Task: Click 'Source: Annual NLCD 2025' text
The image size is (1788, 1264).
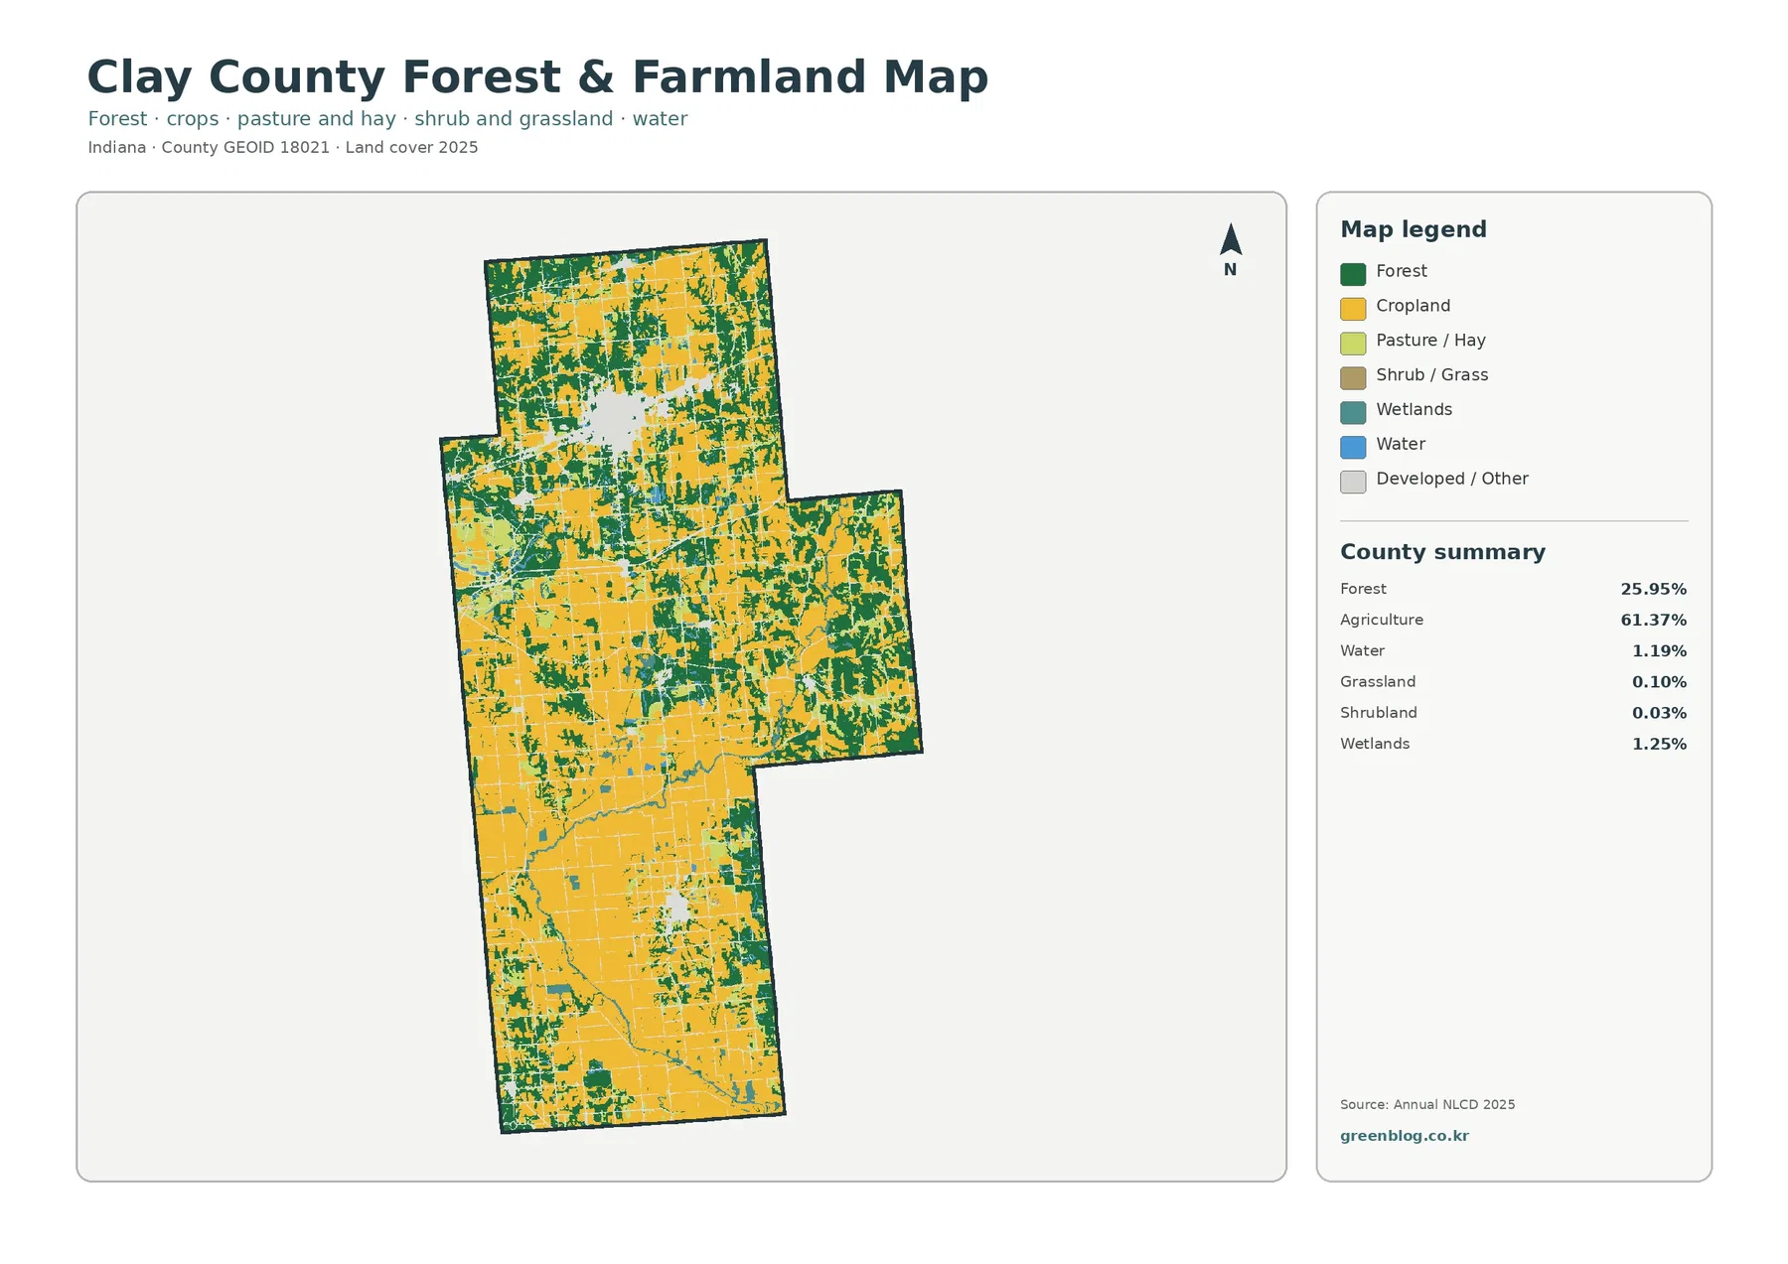Action: pyautogui.click(x=1427, y=1104)
